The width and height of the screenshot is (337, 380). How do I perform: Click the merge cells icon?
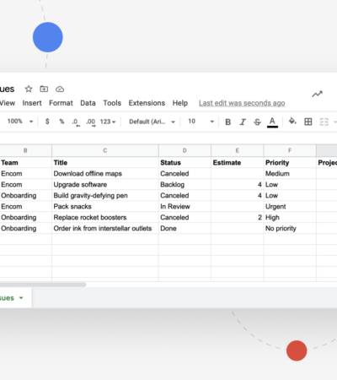pos(324,122)
